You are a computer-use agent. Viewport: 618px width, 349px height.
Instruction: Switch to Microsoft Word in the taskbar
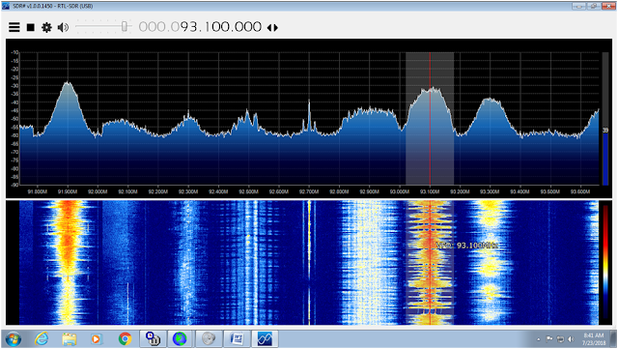point(237,339)
